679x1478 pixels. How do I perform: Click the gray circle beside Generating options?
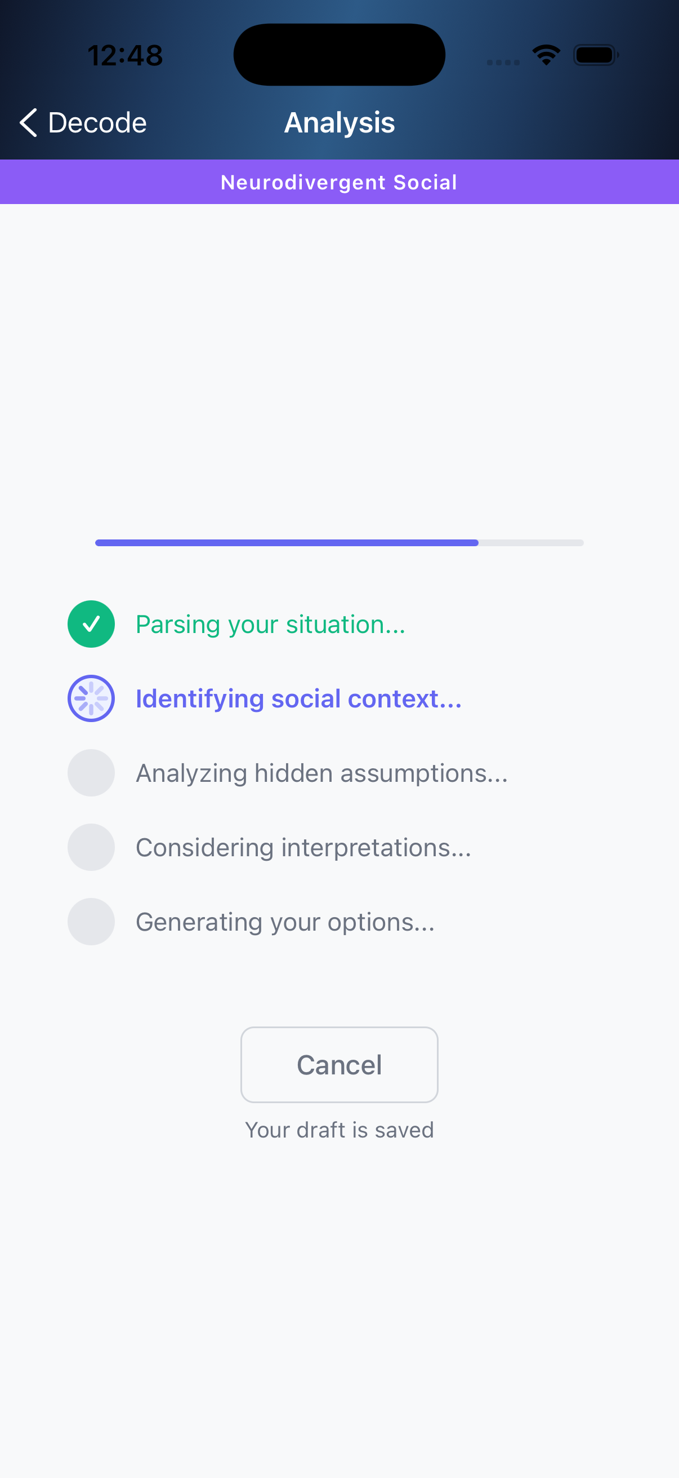pyautogui.click(x=91, y=922)
